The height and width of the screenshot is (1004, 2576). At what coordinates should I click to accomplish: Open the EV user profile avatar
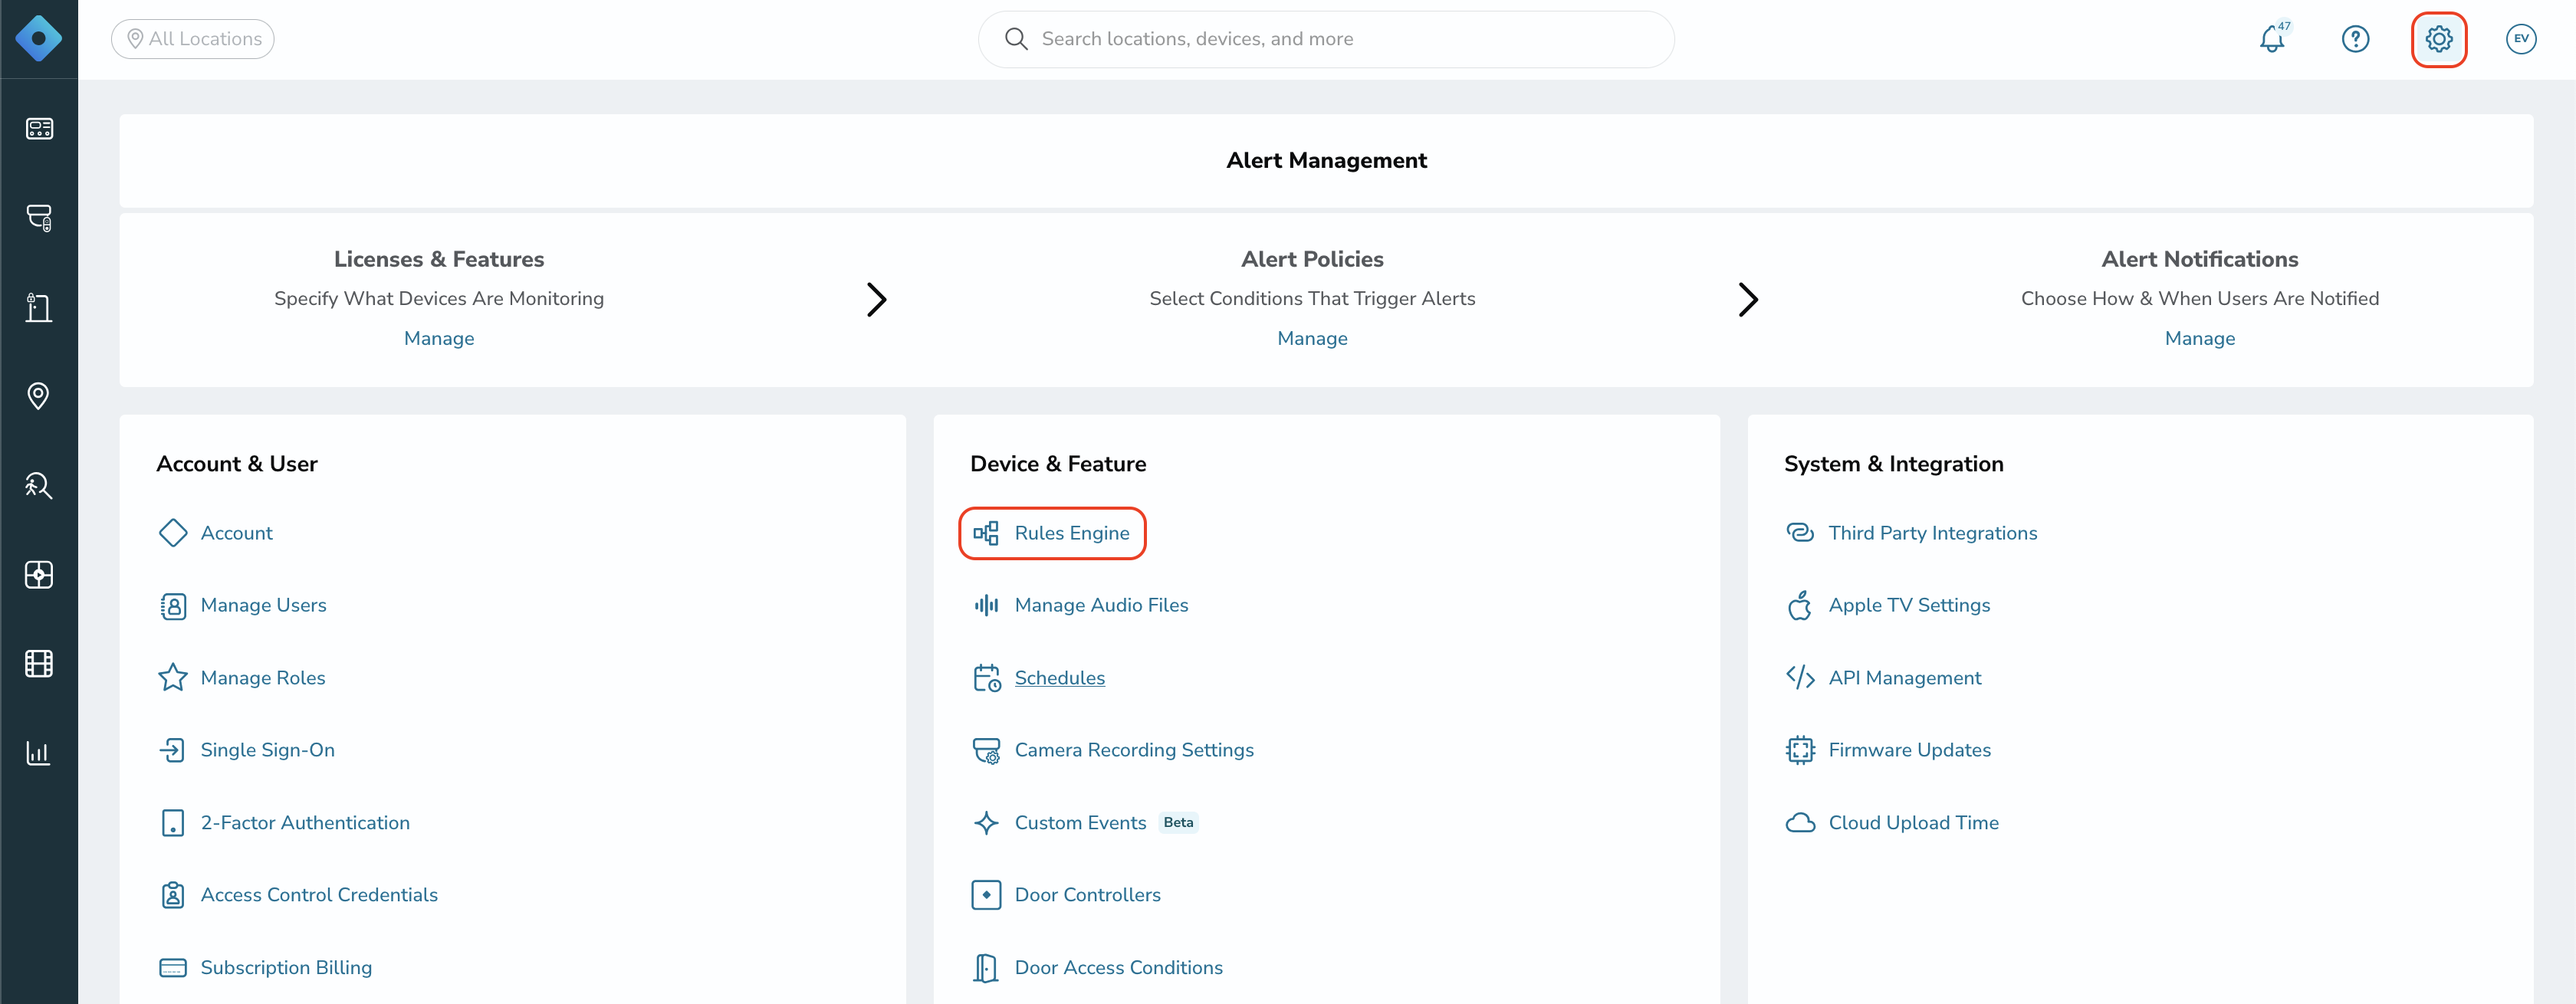tap(2521, 39)
